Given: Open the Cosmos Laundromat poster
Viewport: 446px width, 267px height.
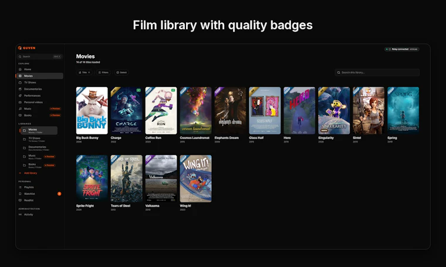Looking at the screenshot, I should coord(195,110).
